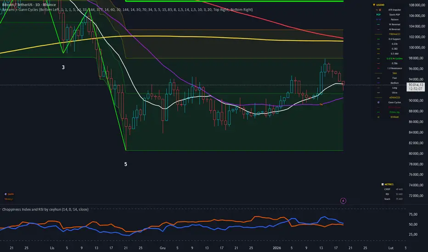Click the Long SMA legend entry
The height and width of the screenshot is (252, 428).
tap(394, 88)
